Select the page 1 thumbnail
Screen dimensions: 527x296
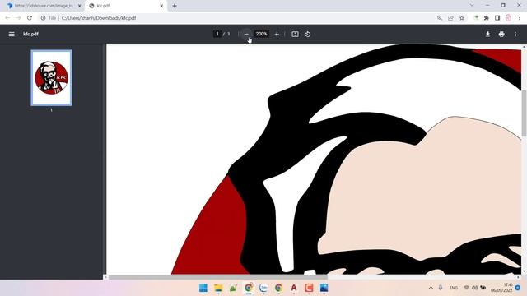tap(51, 78)
